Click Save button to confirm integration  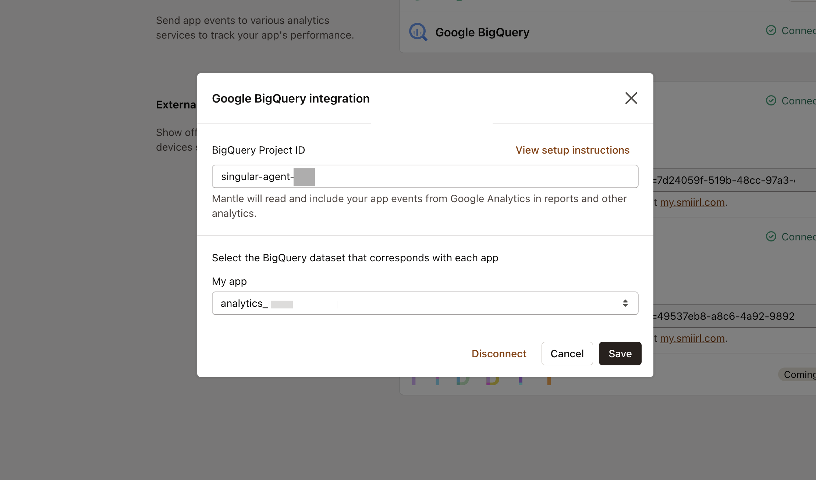[620, 353]
